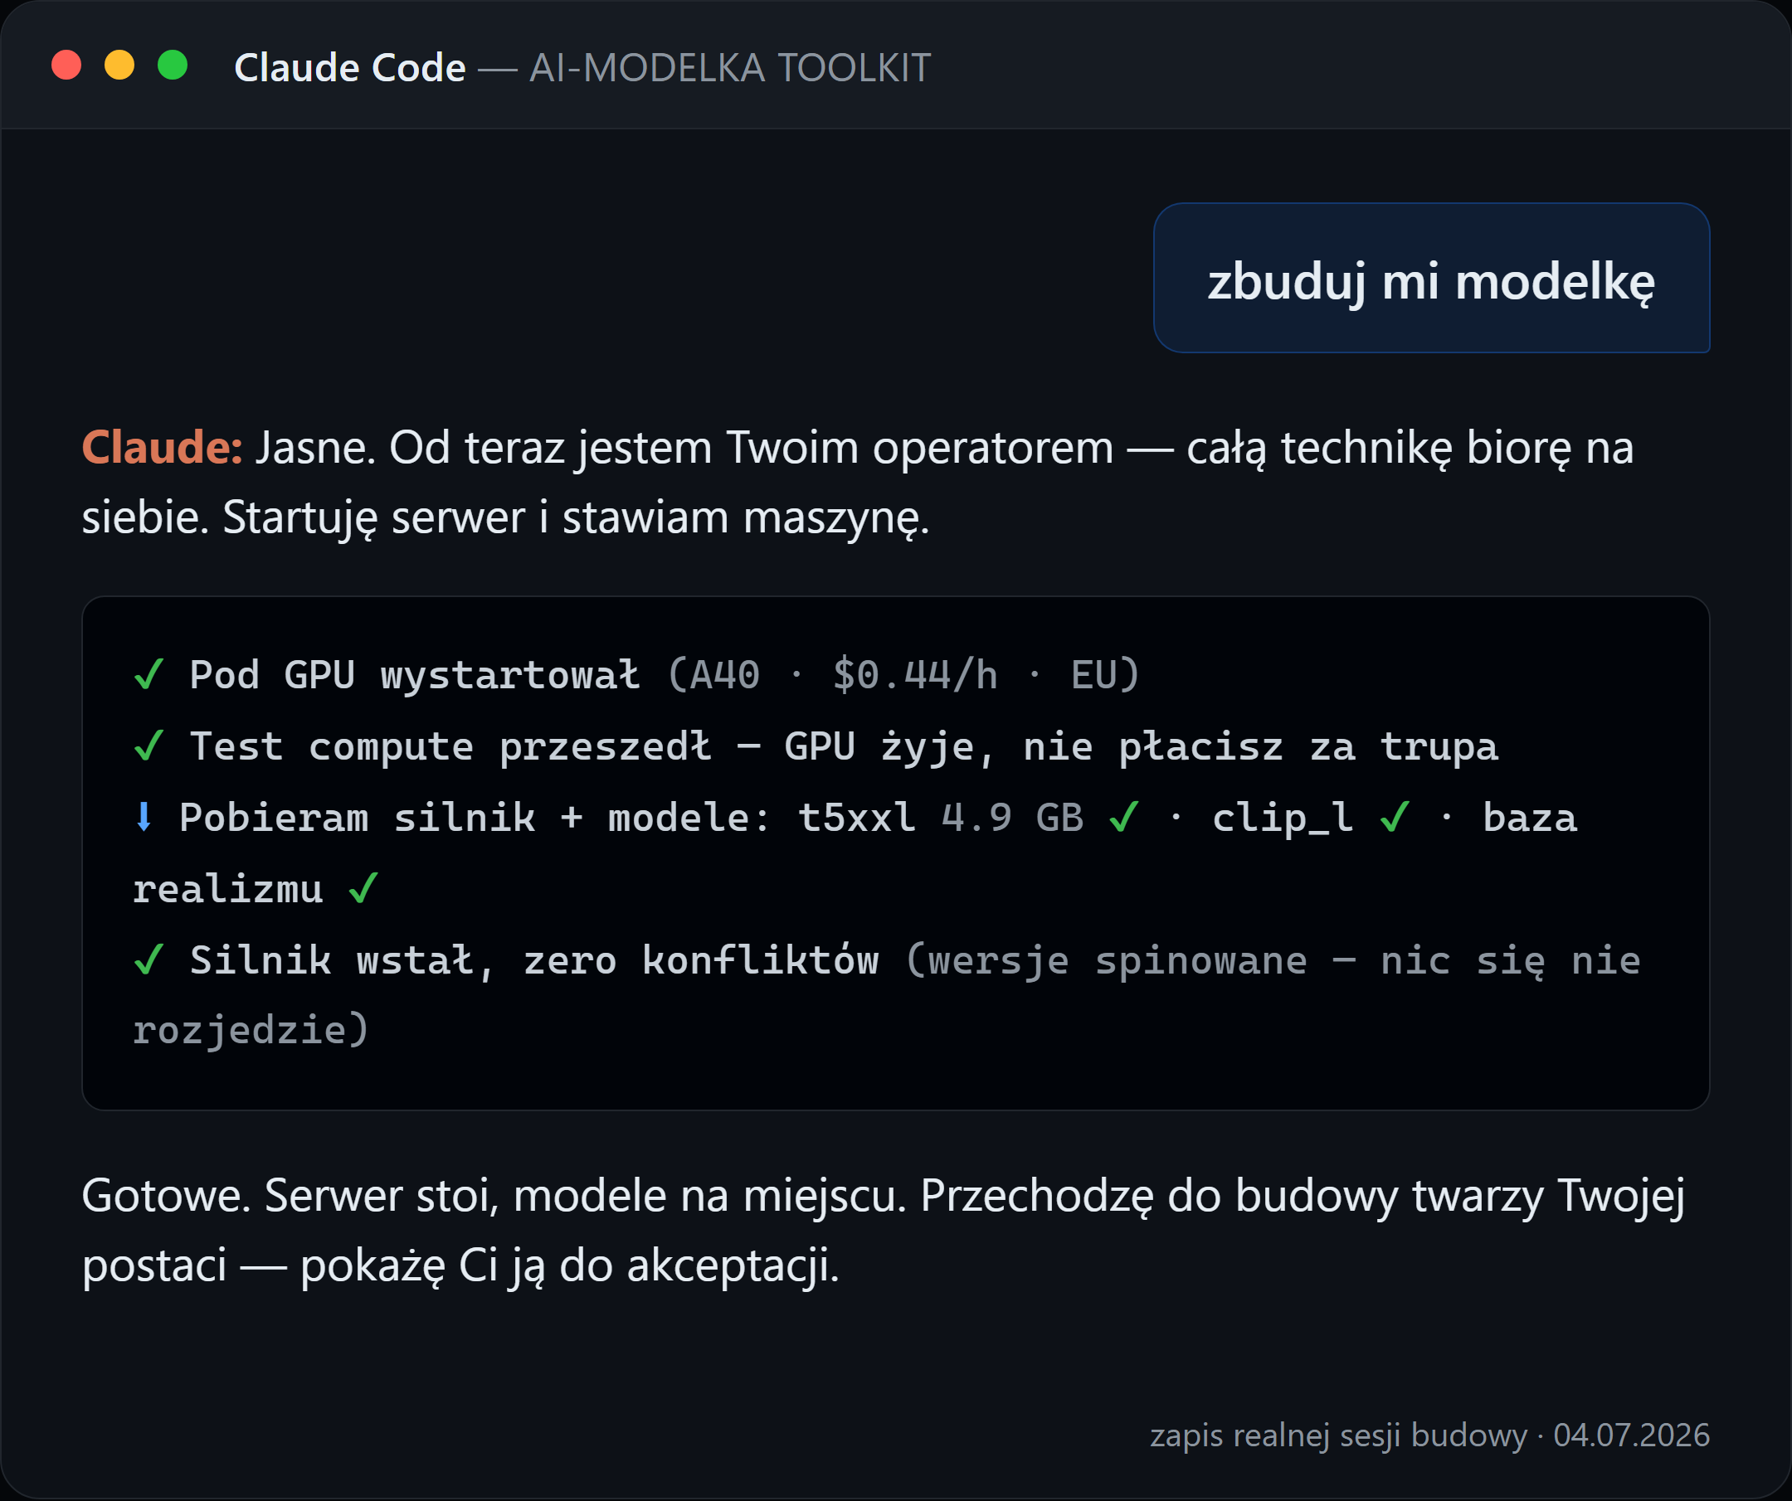Select the "zbuduj mi modelkę" message bubble
This screenshot has width=1792, height=1501.
(x=1431, y=278)
